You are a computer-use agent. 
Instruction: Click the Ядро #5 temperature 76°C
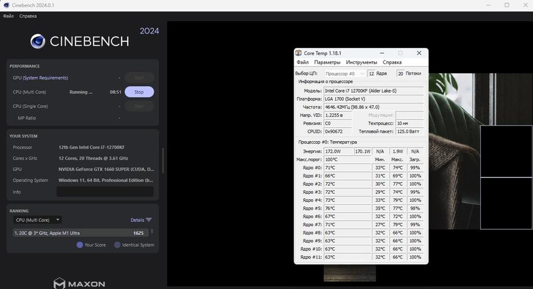(x=348, y=208)
